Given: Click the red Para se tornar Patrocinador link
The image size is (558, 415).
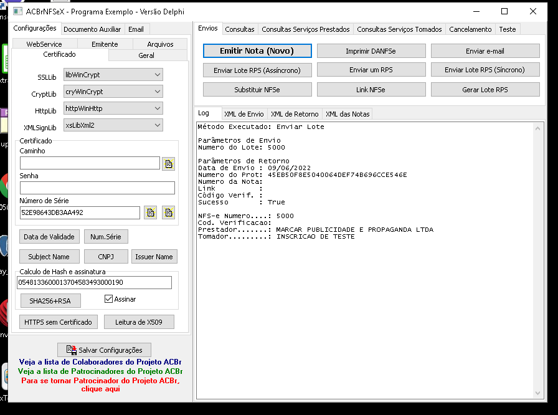Looking at the screenshot, I should (100, 384).
